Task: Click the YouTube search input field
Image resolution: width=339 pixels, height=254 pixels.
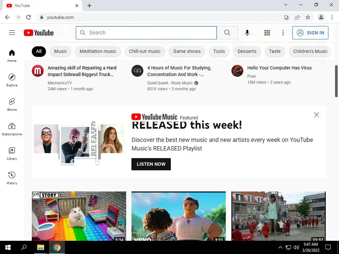Action: (x=146, y=33)
